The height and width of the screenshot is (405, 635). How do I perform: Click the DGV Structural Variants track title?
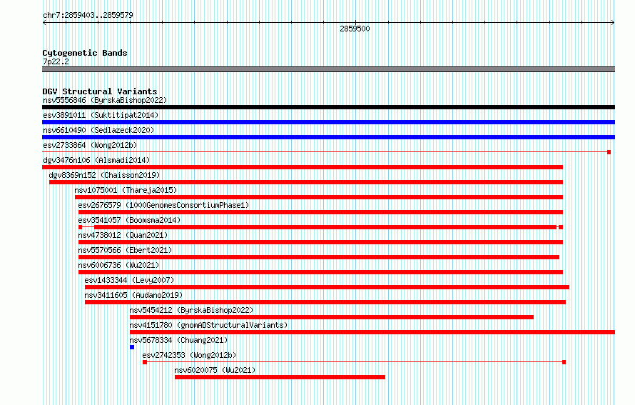[x=100, y=91]
